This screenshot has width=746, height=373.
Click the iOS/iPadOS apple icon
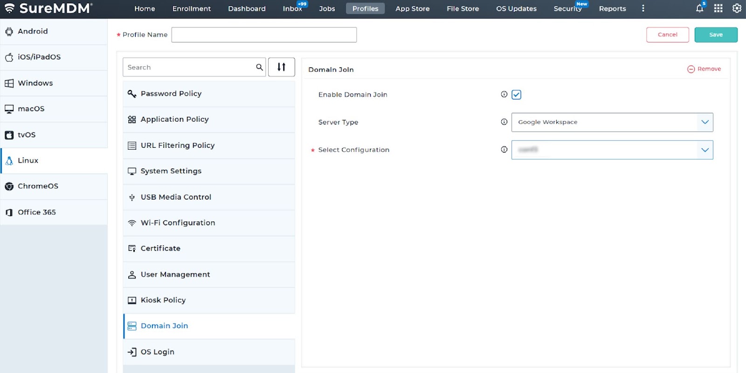click(9, 57)
